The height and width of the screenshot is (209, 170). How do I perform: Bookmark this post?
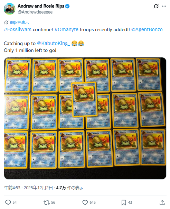tap(124, 202)
